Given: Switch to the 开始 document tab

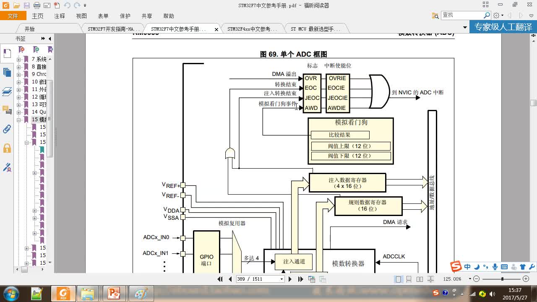Looking at the screenshot, I should coord(29,29).
